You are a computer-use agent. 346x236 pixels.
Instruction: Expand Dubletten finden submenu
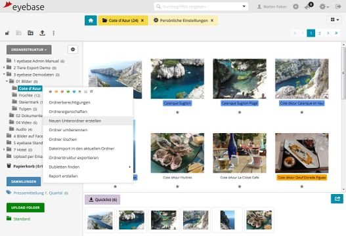[88, 167]
